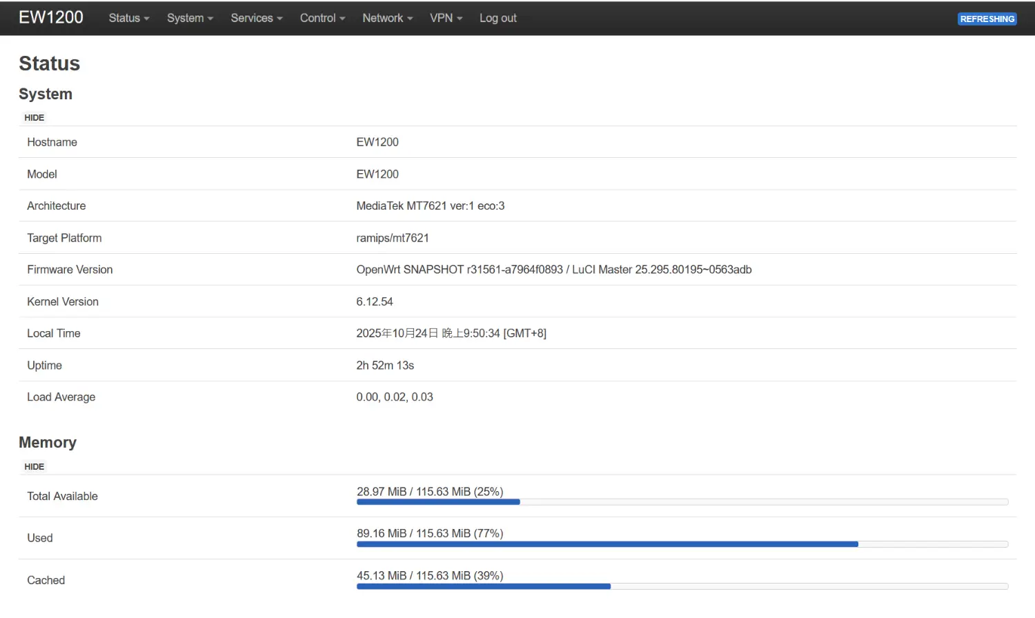The height and width of the screenshot is (618, 1035).
Task: Click the MediaTek MT7621 architecture value
Action: pyautogui.click(x=430, y=206)
